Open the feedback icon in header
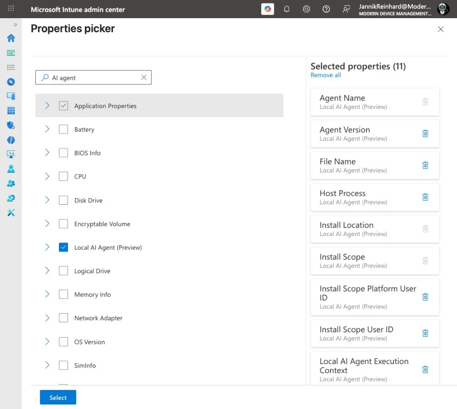The height and width of the screenshot is (409, 457). point(346,9)
